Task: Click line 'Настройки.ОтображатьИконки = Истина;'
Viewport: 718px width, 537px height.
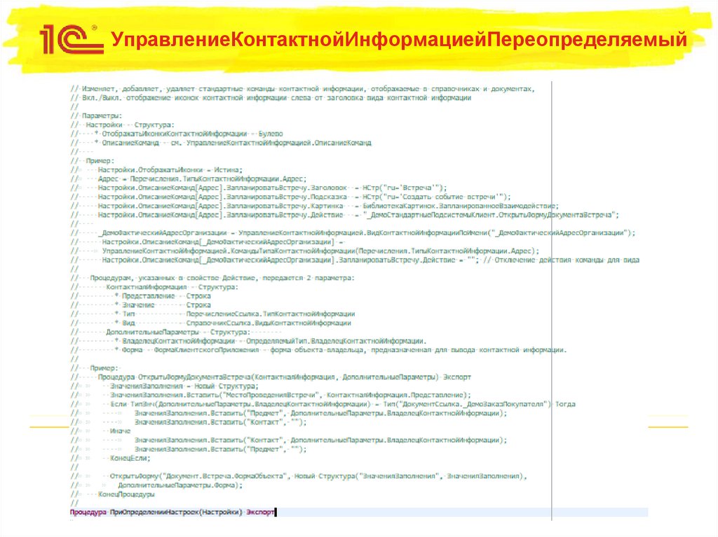Action: 156,169
